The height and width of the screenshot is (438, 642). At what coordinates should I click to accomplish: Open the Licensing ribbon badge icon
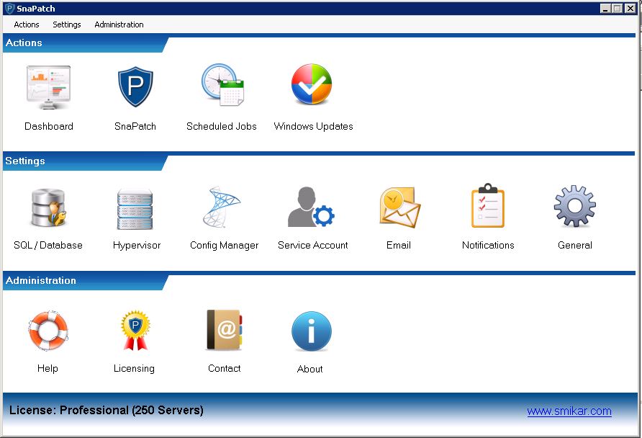click(x=135, y=330)
